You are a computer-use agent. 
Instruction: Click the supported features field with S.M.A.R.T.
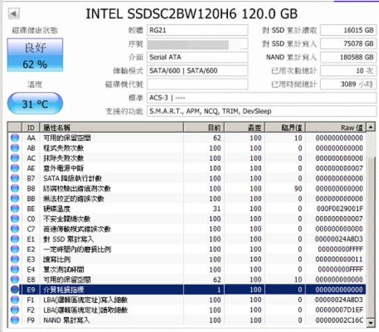[x=262, y=112]
